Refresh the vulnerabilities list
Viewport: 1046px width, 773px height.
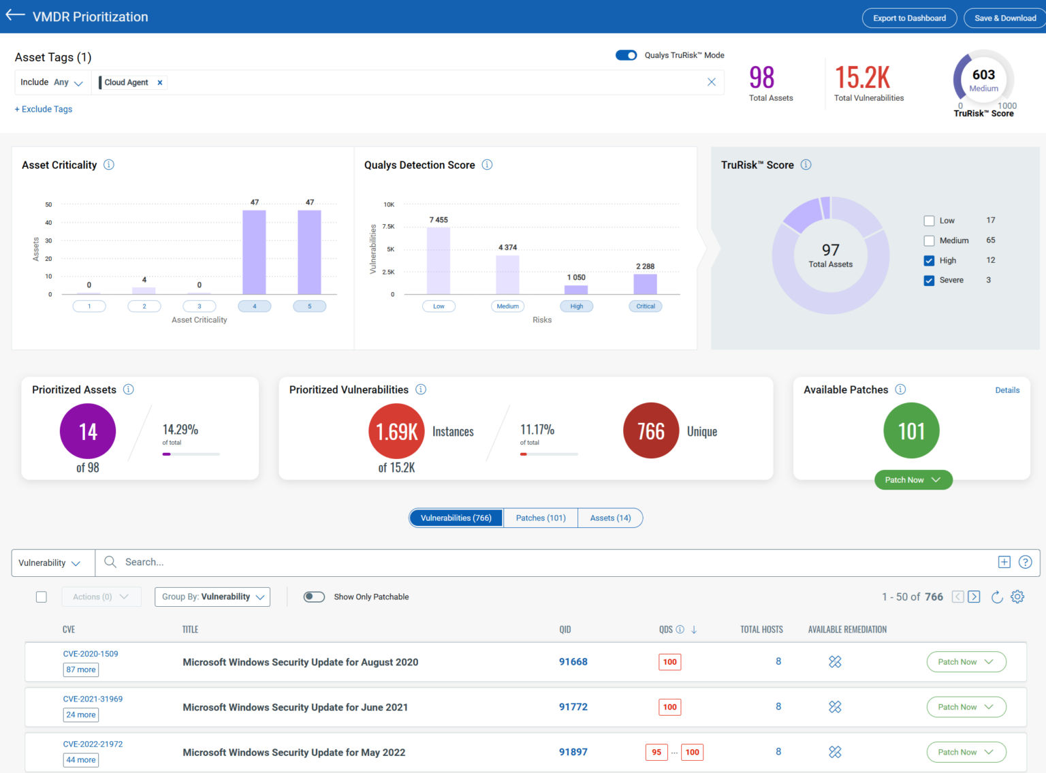pyautogui.click(x=997, y=597)
